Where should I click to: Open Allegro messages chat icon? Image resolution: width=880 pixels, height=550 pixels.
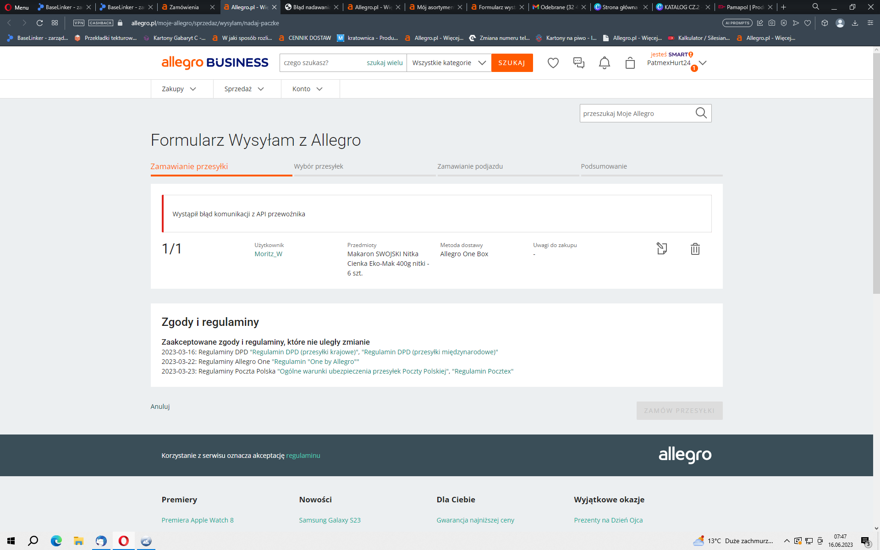(x=579, y=63)
